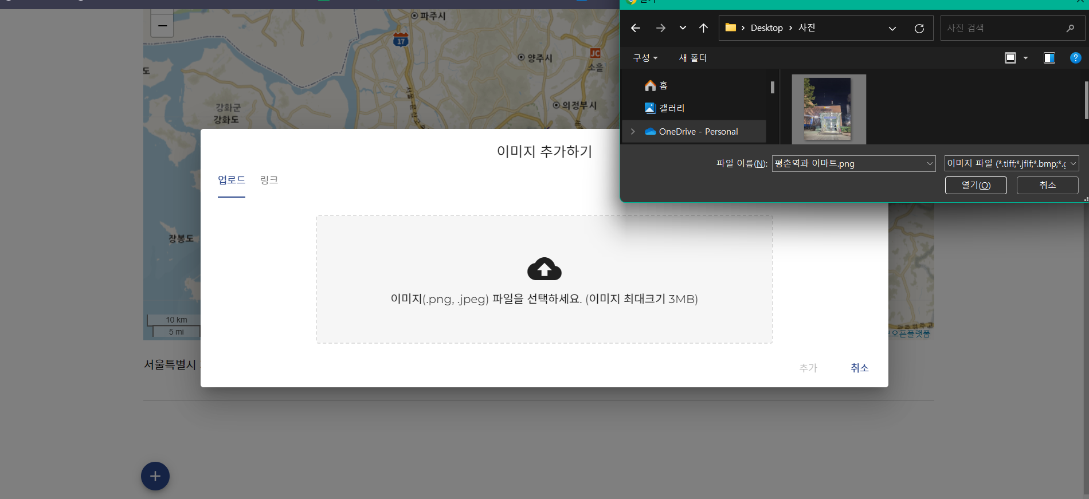The height and width of the screenshot is (499, 1089).
Task: Refresh the 사진 folder view
Action: [x=919, y=28]
